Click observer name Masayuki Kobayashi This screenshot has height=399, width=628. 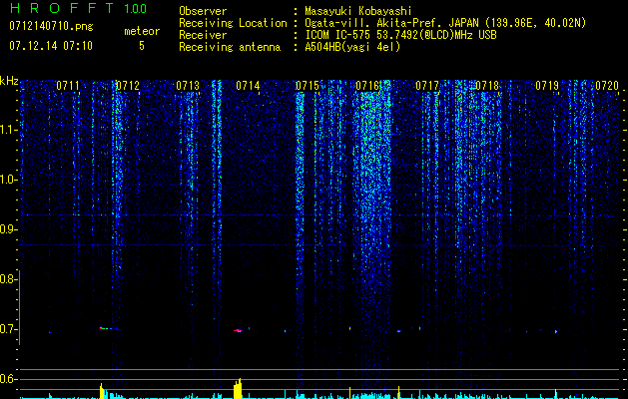click(358, 11)
